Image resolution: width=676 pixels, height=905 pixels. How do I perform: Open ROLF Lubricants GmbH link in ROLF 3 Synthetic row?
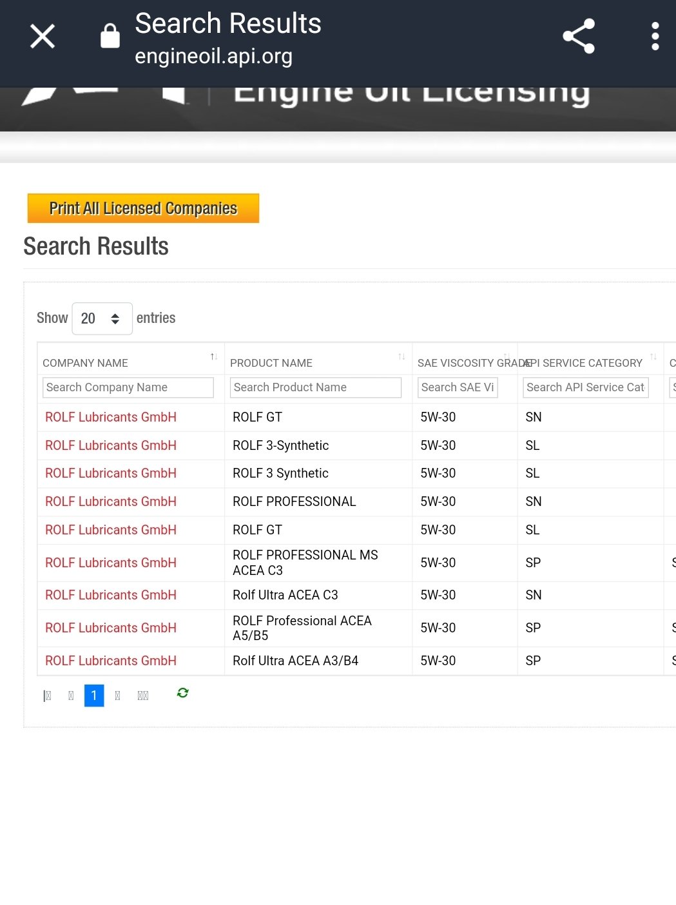111,473
